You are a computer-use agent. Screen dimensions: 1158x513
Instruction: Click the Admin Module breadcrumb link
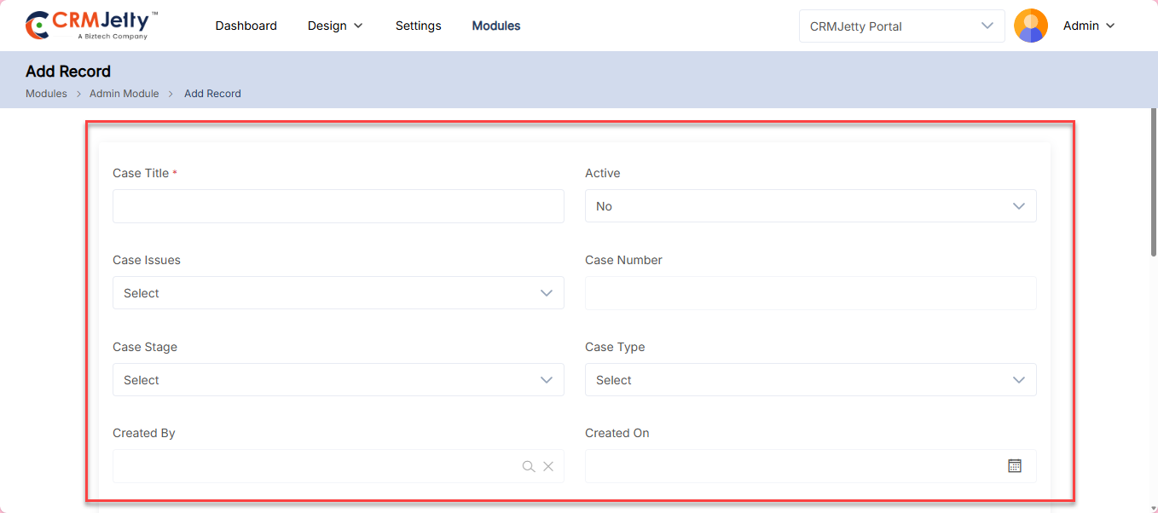click(124, 94)
